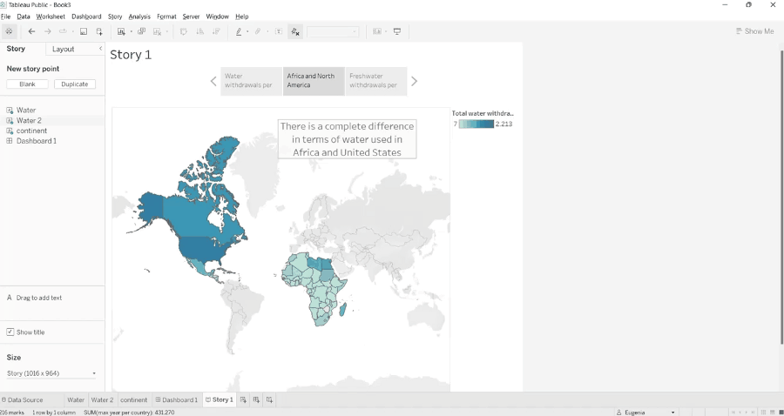Click the New Dashboard icon in bottom tabs
The width and height of the screenshot is (784, 416).
click(256, 399)
